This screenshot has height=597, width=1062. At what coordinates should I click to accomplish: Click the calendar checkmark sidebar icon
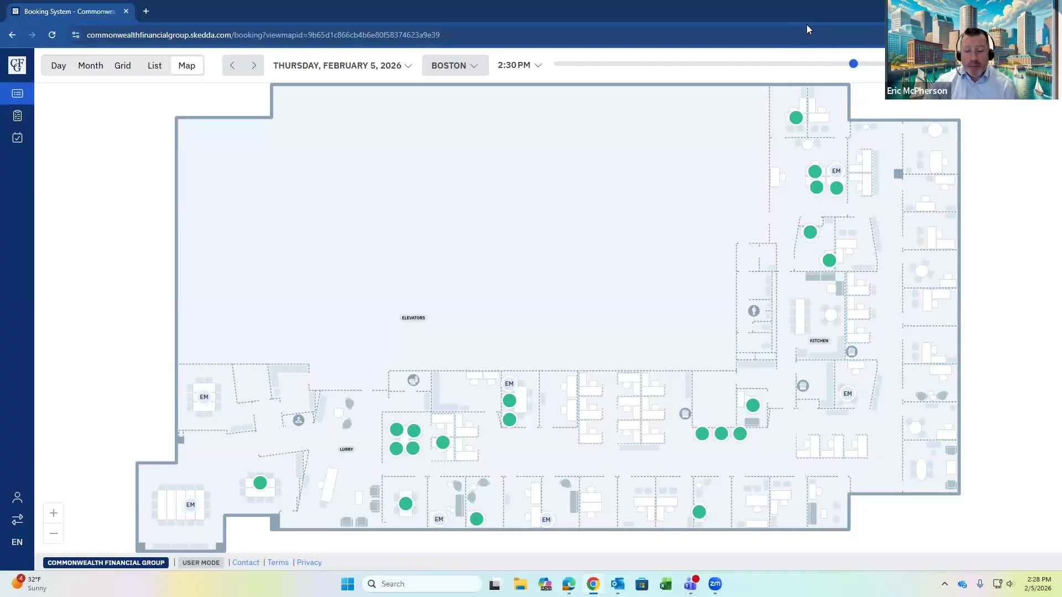click(17, 138)
